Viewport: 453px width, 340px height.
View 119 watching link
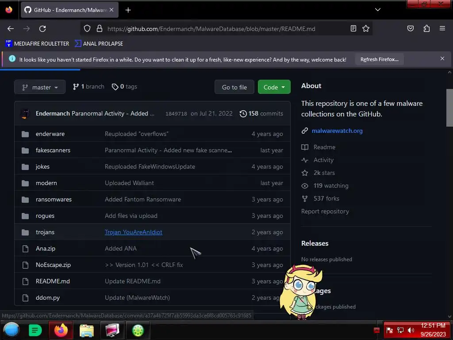click(331, 185)
